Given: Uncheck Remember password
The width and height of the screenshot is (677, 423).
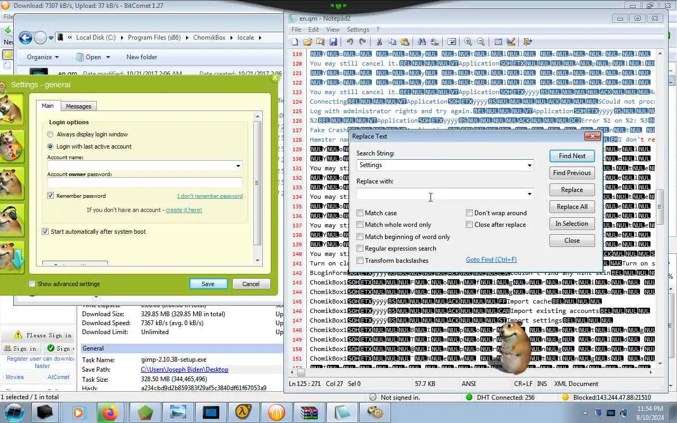Looking at the screenshot, I should point(51,196).
